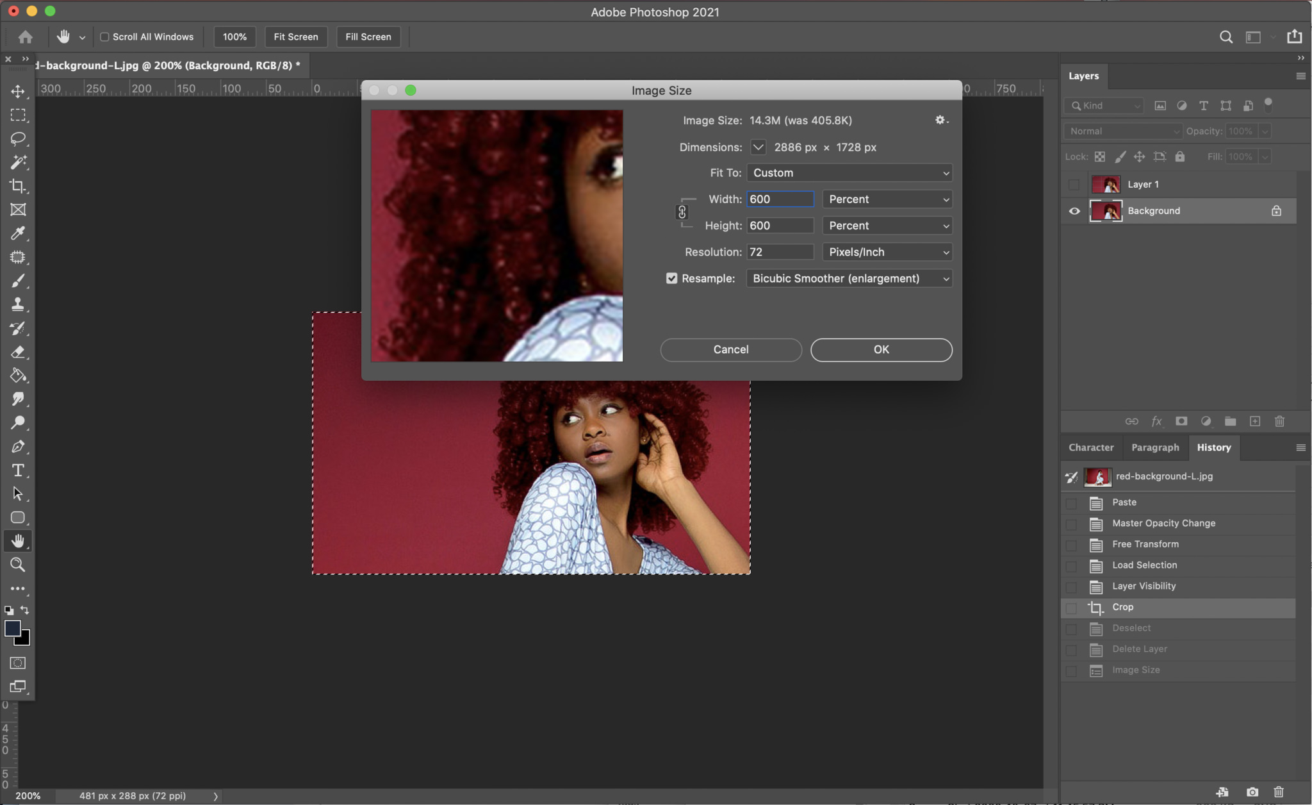
Task: Select the Type tool
Action: 17,470
